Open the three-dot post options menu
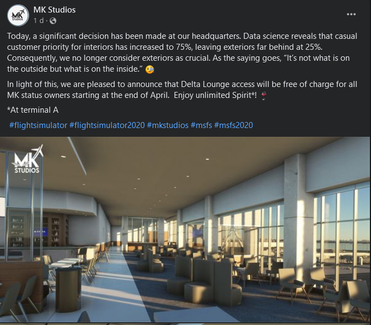This screenshot has width=371, height=325. pyautogui.click(x=352, y=14)
